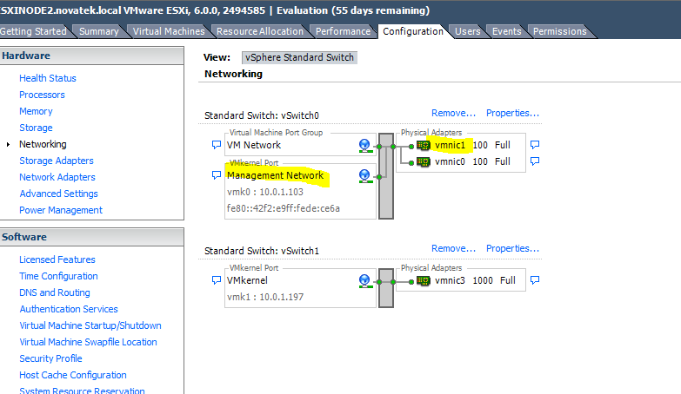Open Processors in Hardware list
Image resolution: width=681 pixels, height=394 pixels.
(x=42, y=95)
